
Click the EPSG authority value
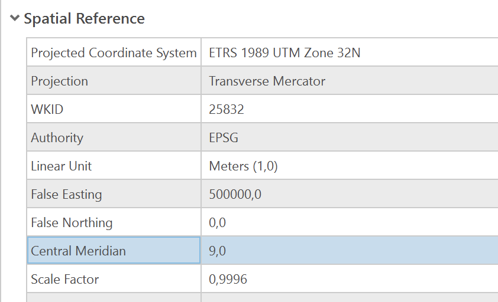tap(224, 137)
